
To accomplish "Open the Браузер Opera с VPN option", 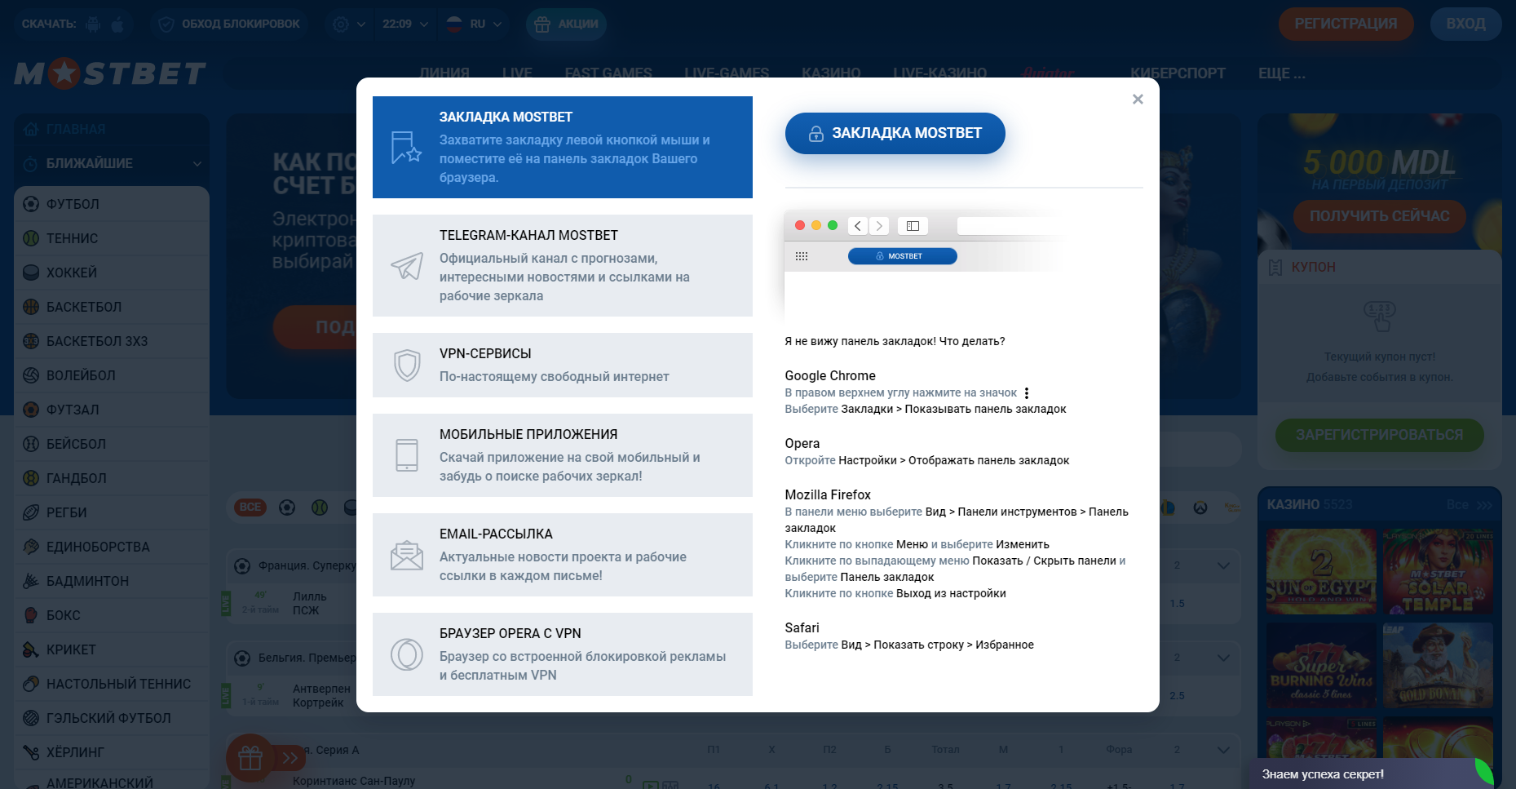I will tap(562, 654).
